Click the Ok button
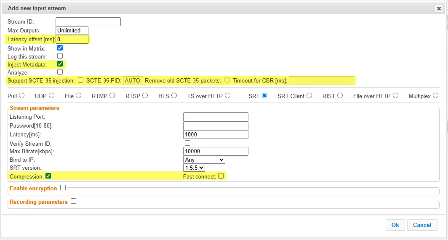The width and height of the screenshot is (448, 240). (395, 225)
